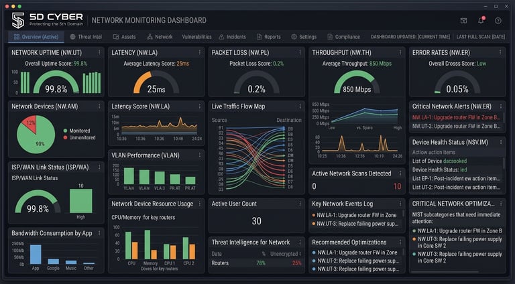Select List EP-1 post-incident action item
This screenshot has height=284, width=515.
point(456,179)
